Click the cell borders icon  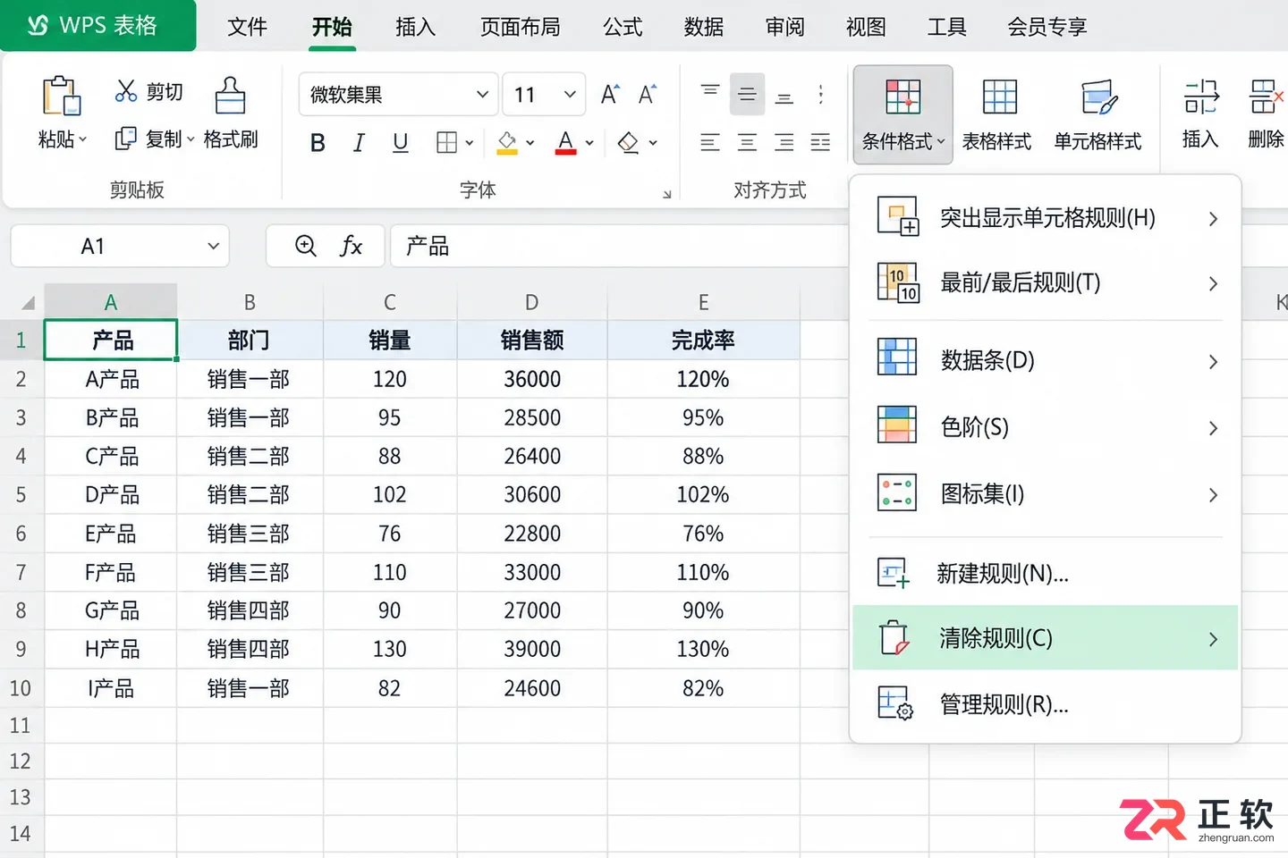[x=446, y=143]
